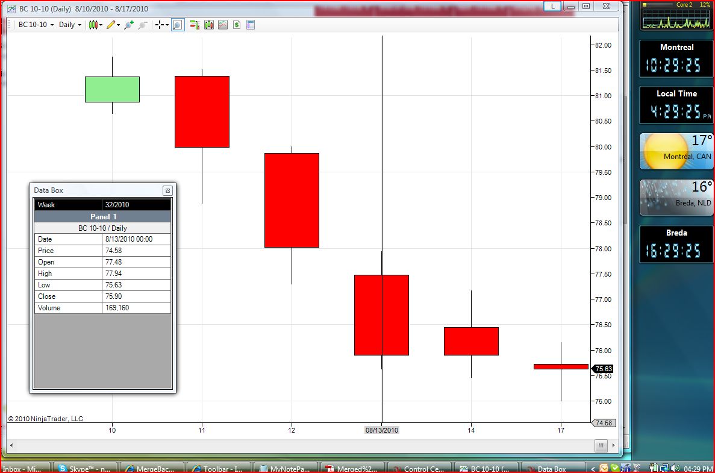Click the chart window title icon
This screenshot has width=715, height=473.
tap(11, 8)
